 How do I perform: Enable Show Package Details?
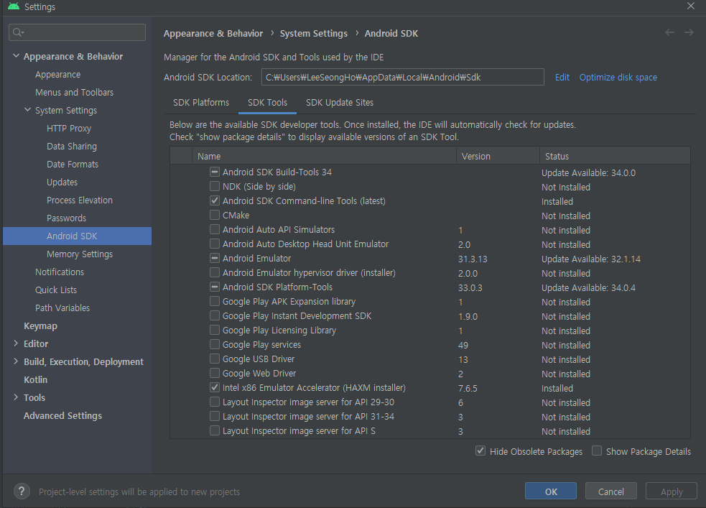click(x=597, y=451)
